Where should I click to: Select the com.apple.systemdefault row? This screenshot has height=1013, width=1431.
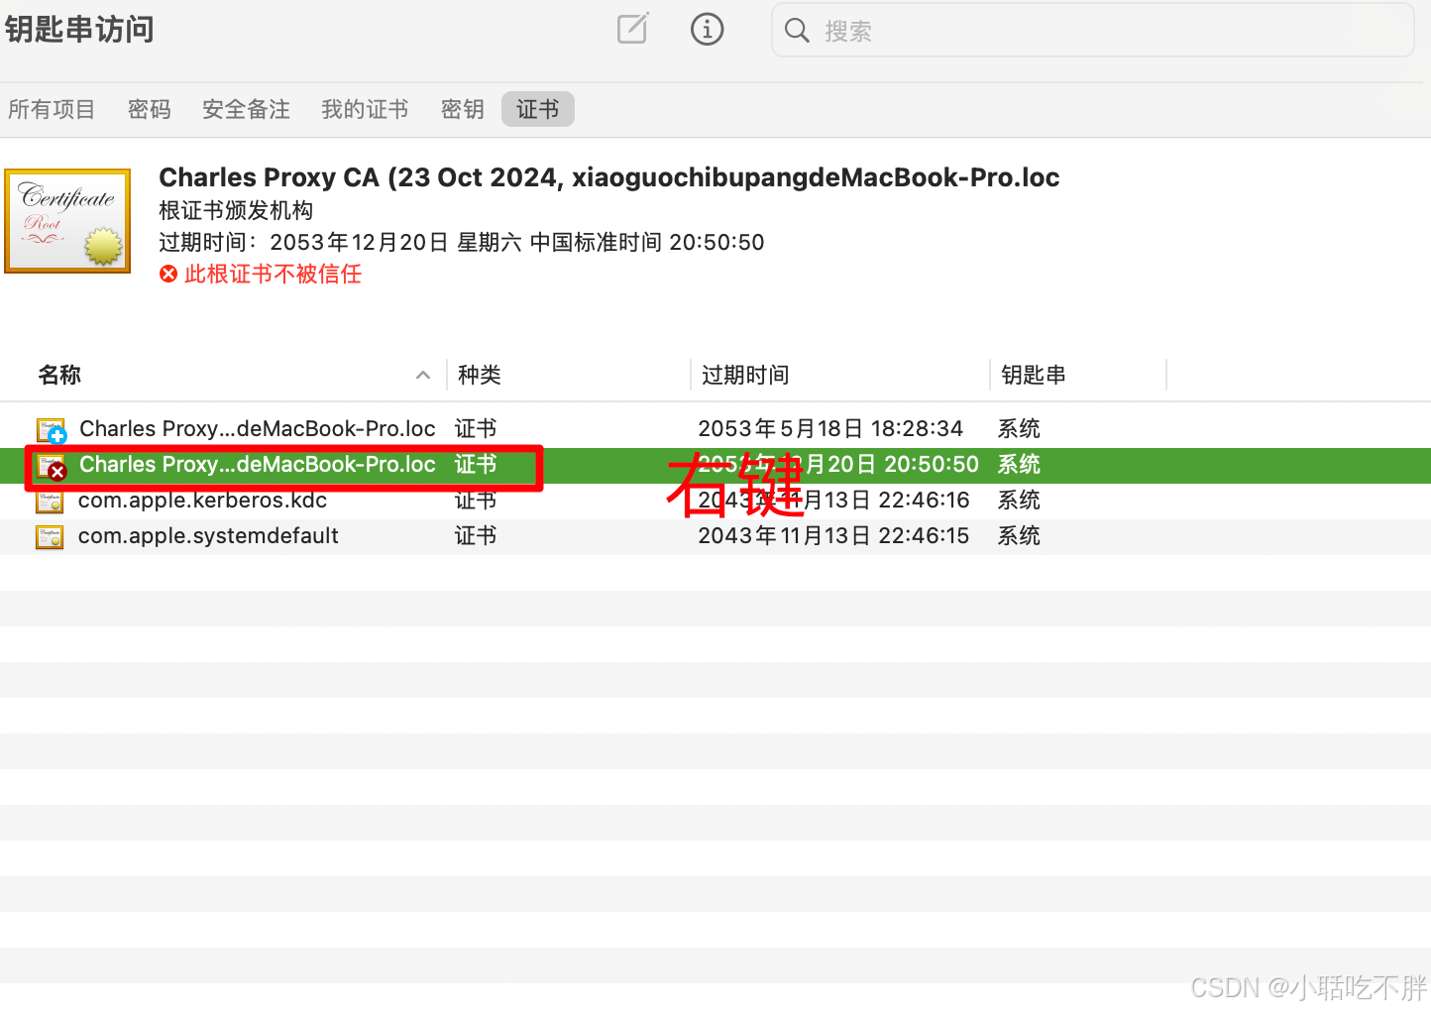[x=715, y=536]
